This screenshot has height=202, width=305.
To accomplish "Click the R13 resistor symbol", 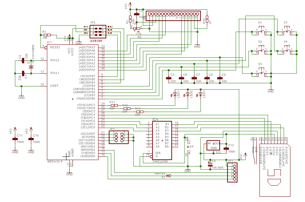I will [139, 112].
